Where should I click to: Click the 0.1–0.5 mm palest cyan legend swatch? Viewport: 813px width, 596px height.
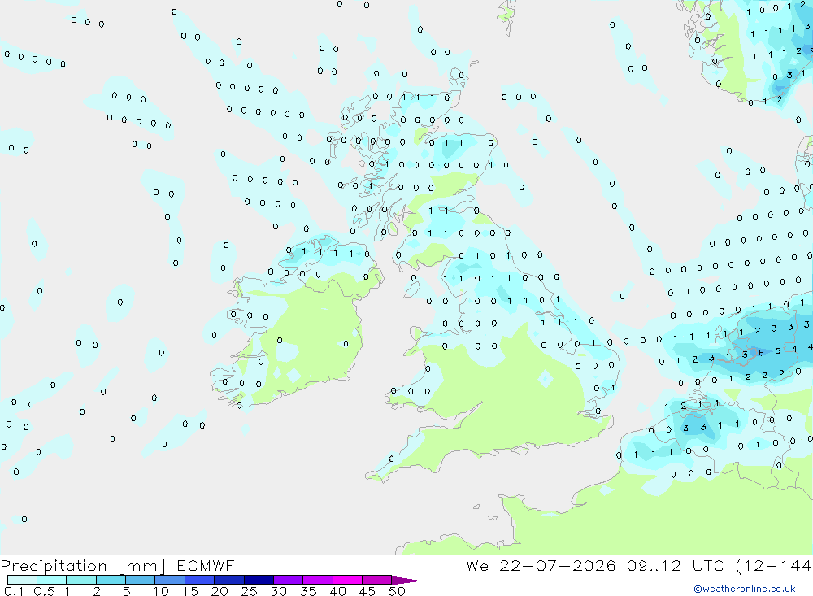click(22, 580)
